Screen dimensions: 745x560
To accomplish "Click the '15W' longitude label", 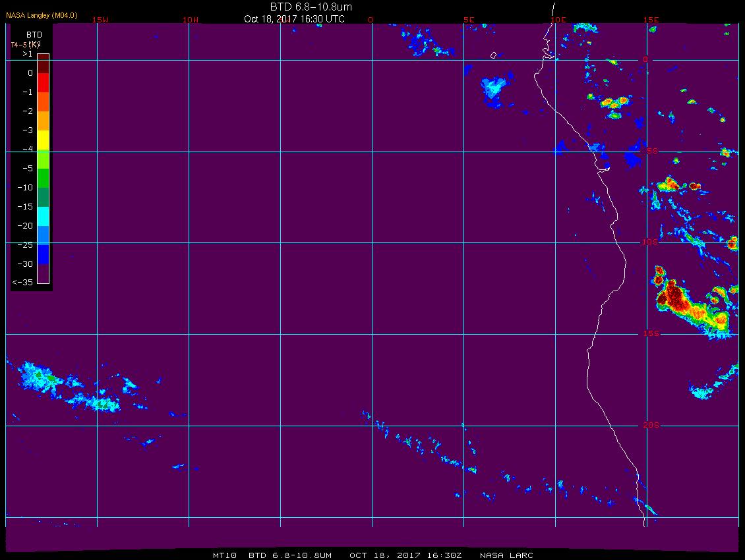I will (x=100, y=20).
